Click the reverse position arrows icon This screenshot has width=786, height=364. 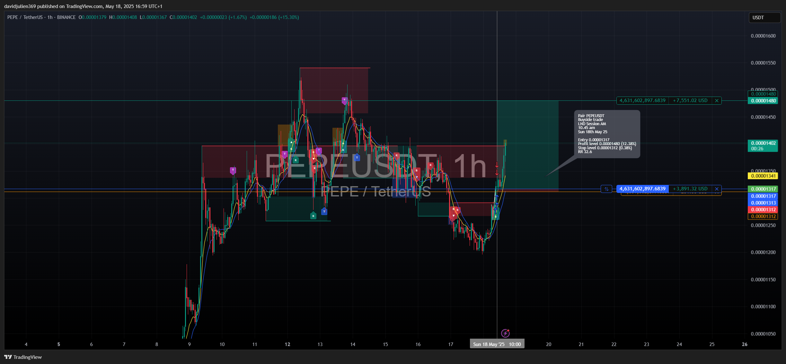coord(606,189)
